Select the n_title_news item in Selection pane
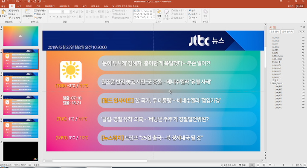This screenshot has height=168, width=307. click(278, 56)
